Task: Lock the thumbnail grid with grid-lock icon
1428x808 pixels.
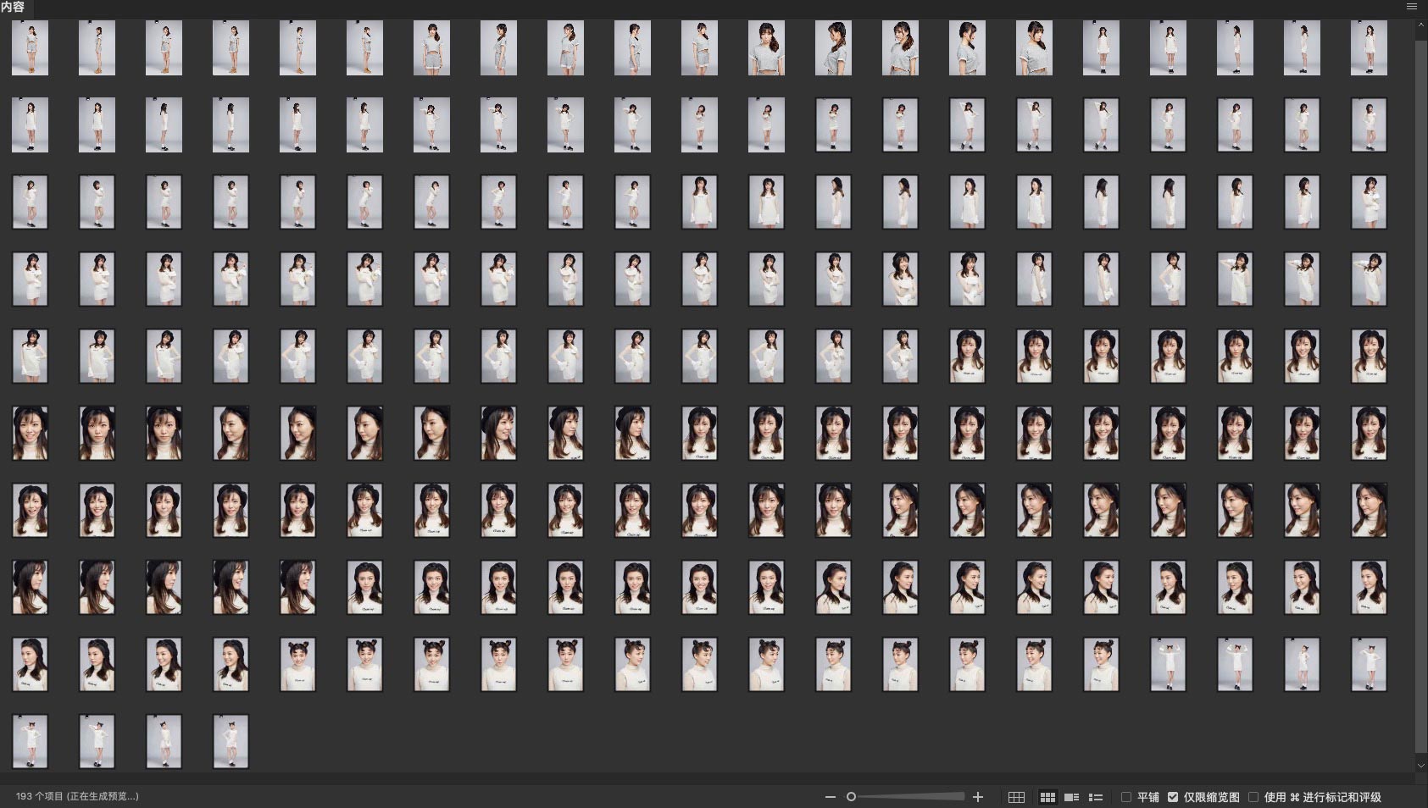Action: [x=1016, y=797]
